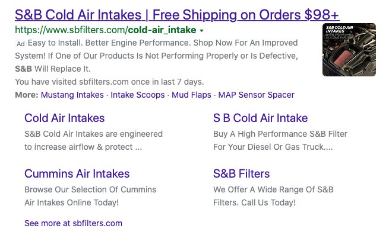The width and height of the screenshot is (389, 238).
Task: Click the green sbfilters.com cold-air_intake URL
Action: point(106,30)
